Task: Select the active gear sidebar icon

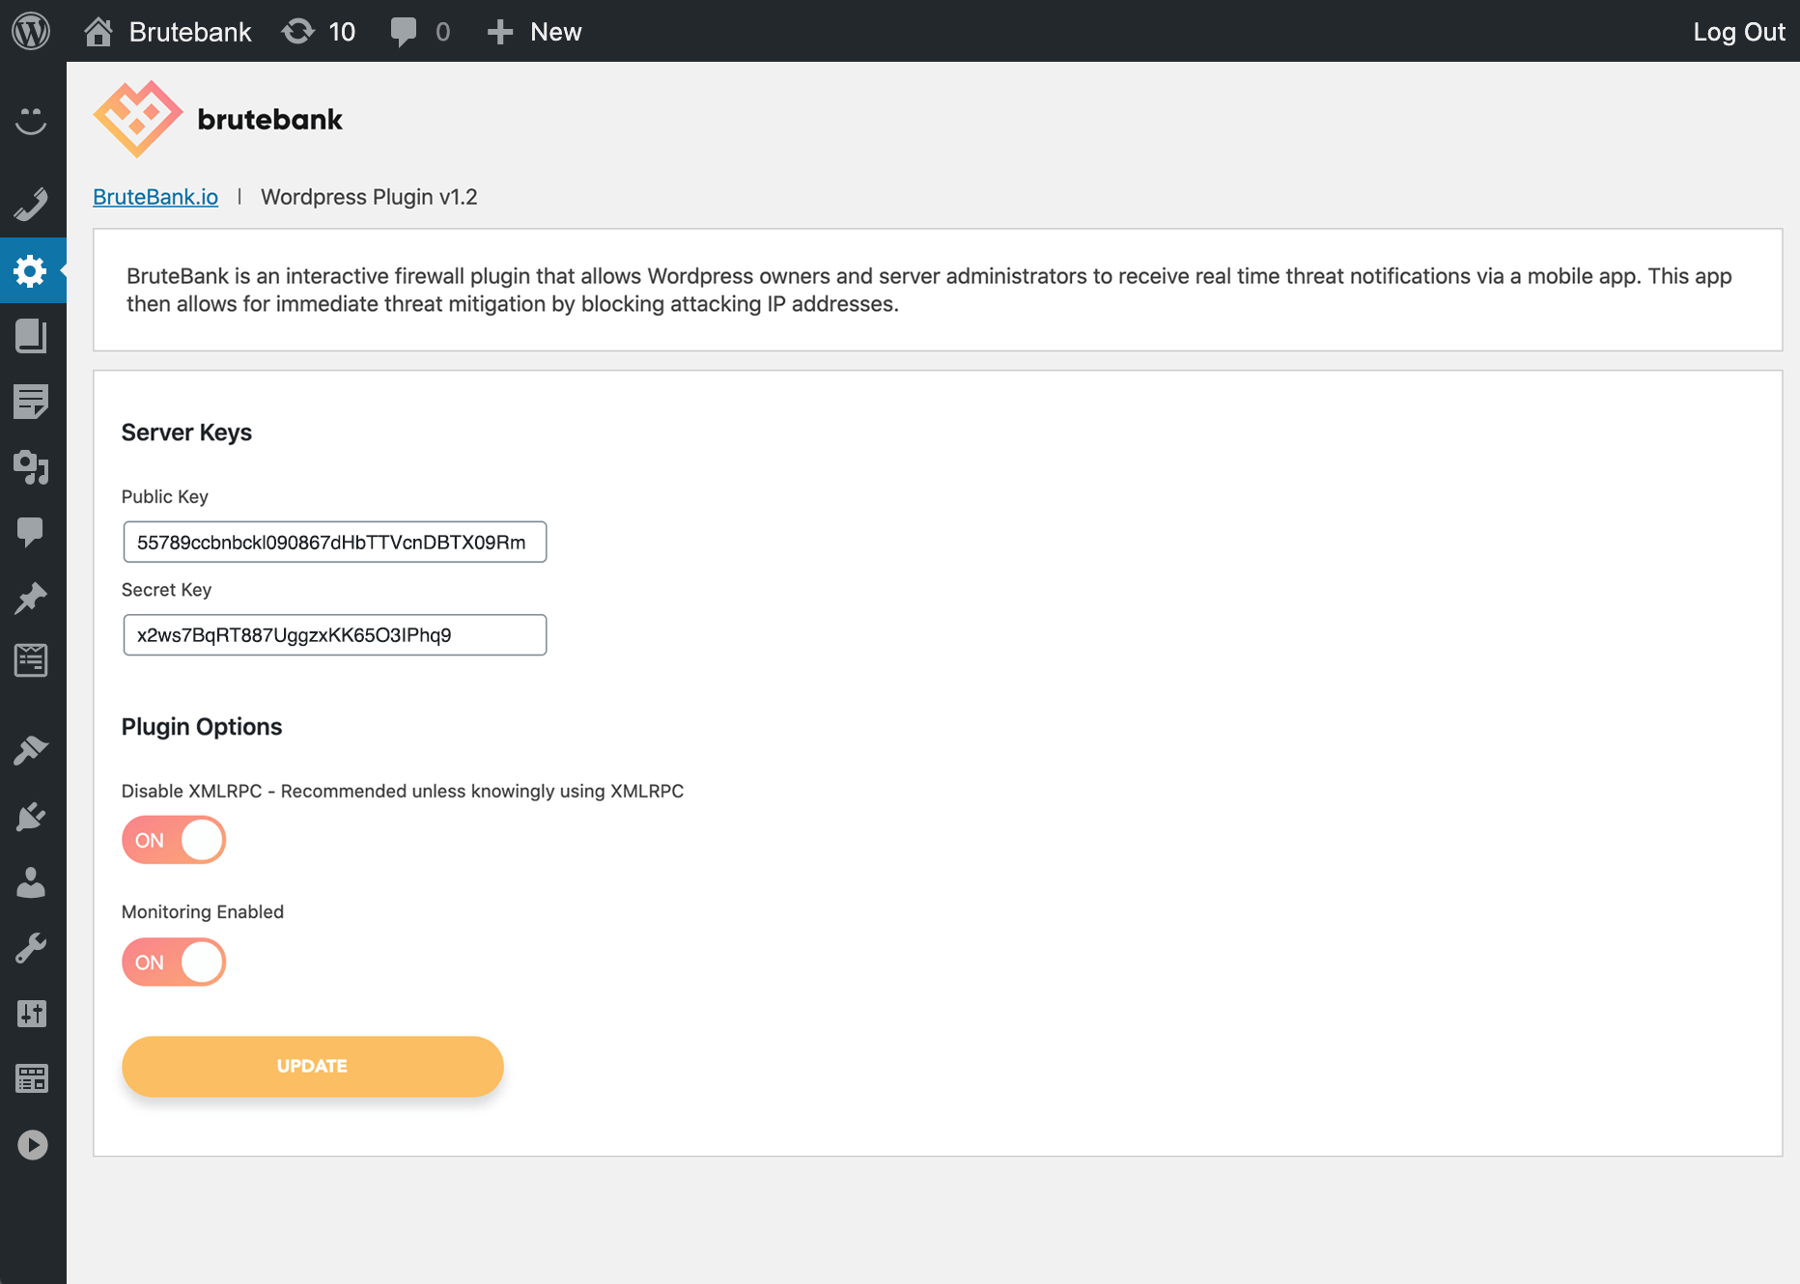Action: click(x=31, y=270)
